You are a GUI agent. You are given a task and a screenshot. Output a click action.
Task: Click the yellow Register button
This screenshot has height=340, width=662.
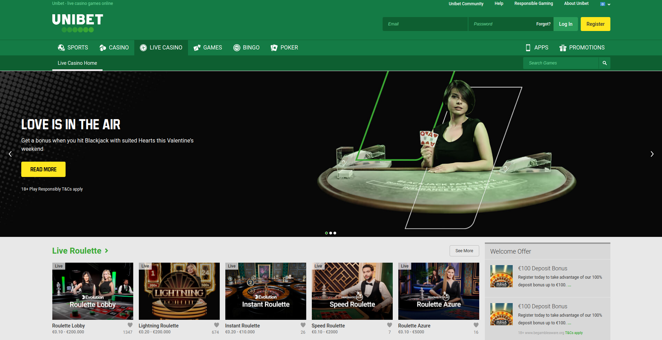click(595, 24)
